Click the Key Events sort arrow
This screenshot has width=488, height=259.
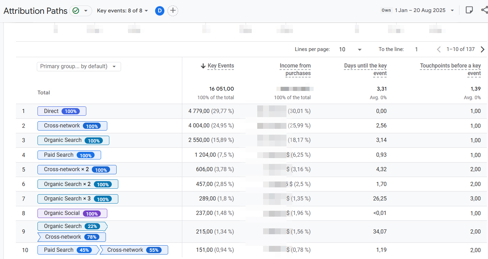click(x=203, y=66)
